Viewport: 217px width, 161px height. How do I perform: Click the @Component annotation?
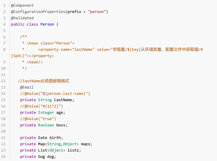click(22, 5)
